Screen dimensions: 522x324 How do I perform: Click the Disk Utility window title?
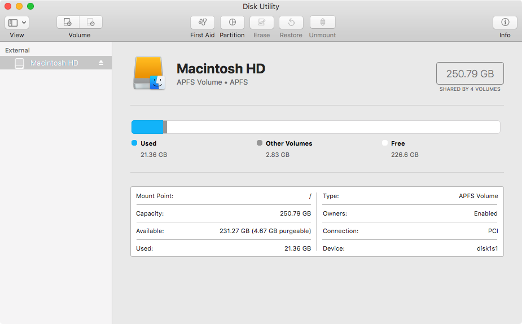pyautogui.click(x=261, y=6)
